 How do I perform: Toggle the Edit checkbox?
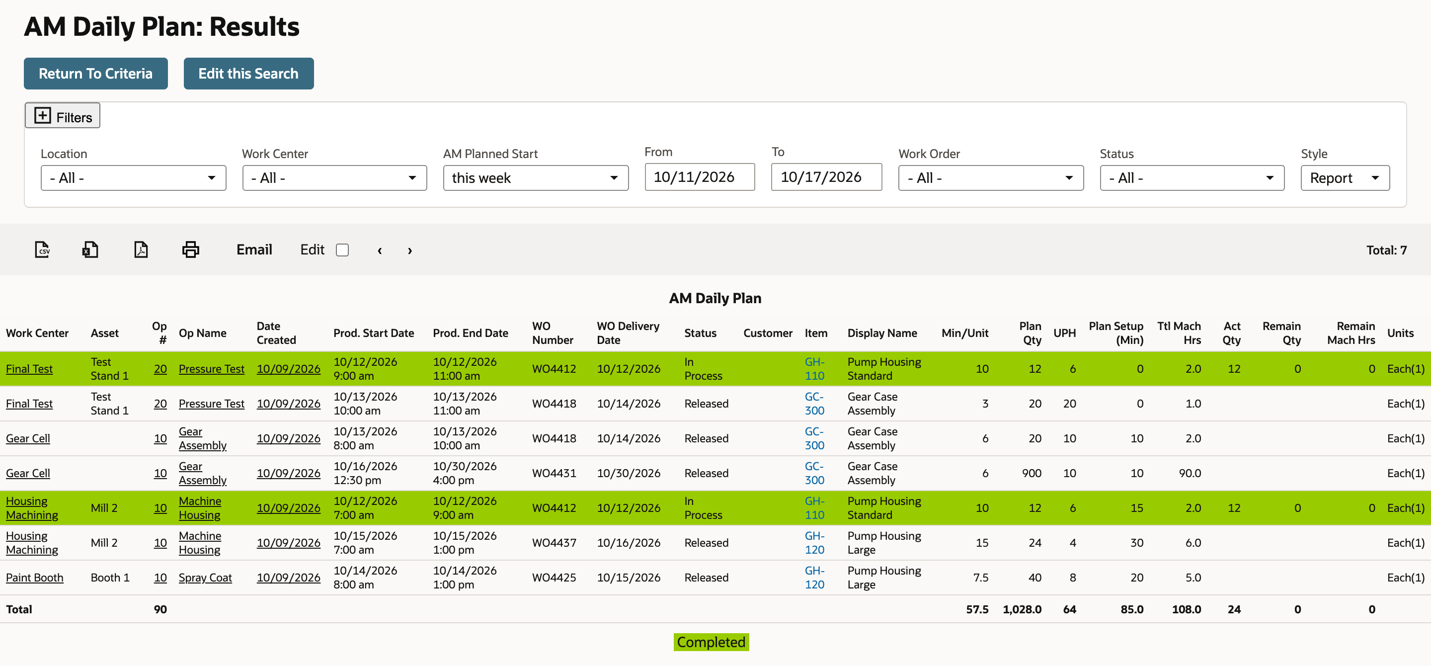click(x=342, y=250)
